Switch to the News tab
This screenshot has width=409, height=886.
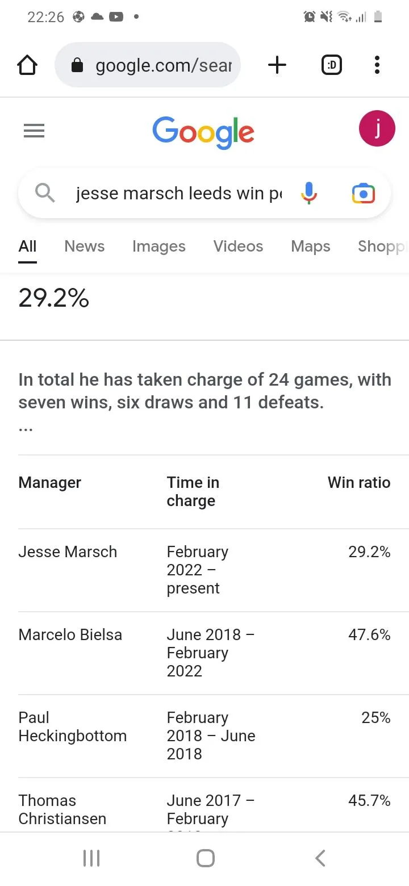(x=85, y=246)
